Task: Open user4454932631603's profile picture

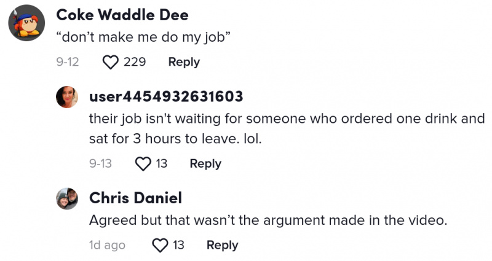Action: [67, 97]
